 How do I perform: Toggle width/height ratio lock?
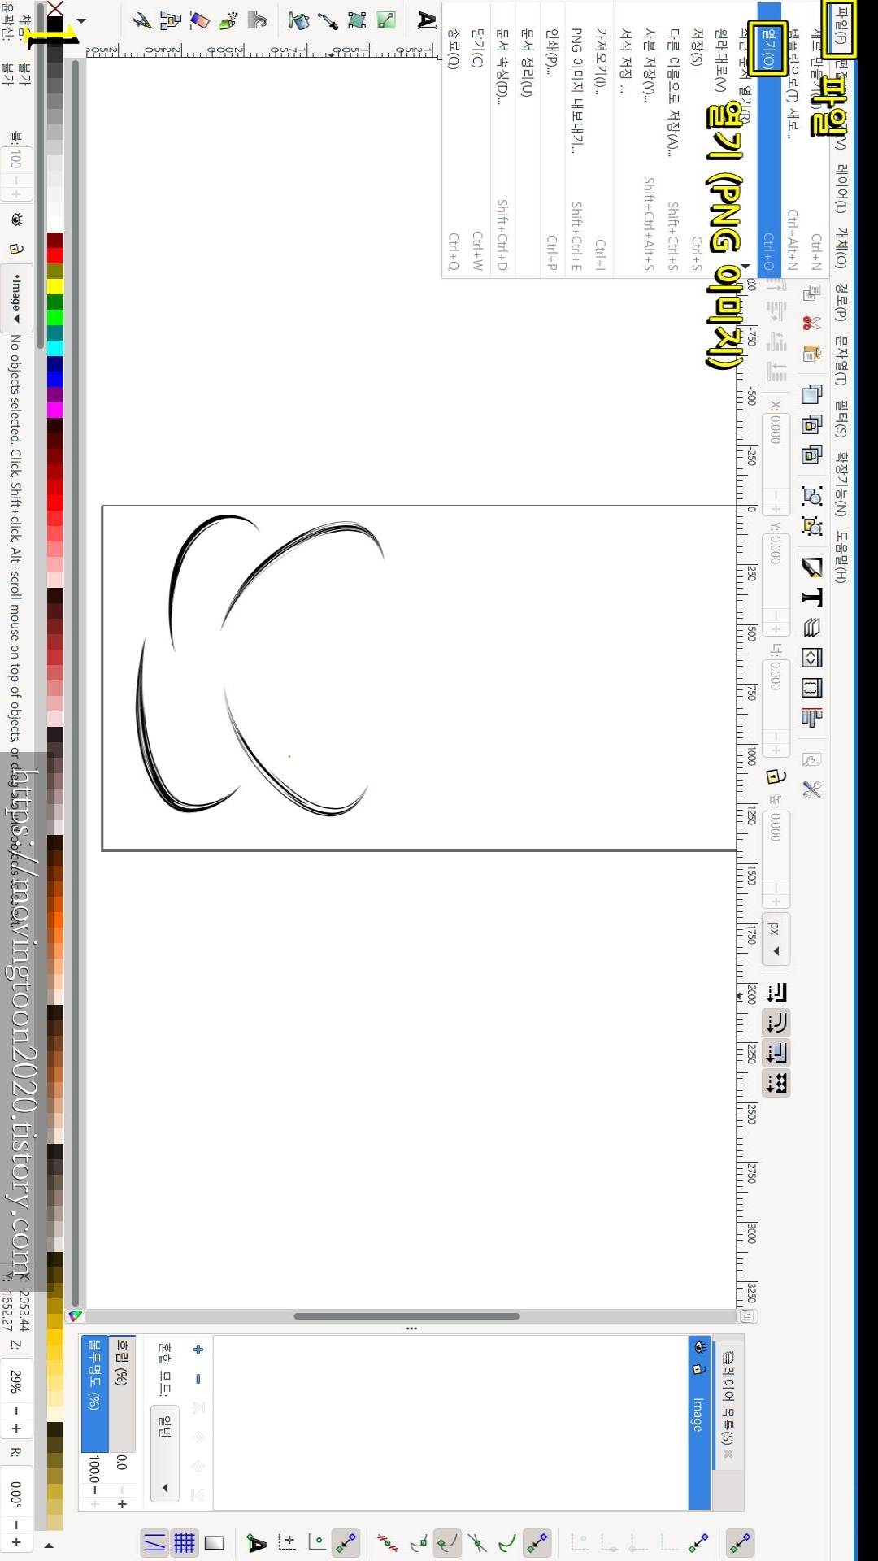click(776, 776)
